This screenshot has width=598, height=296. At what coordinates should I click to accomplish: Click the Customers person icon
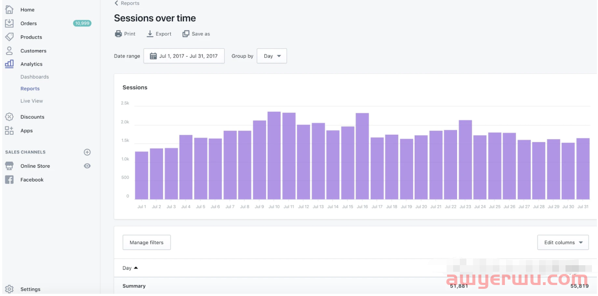9,51
